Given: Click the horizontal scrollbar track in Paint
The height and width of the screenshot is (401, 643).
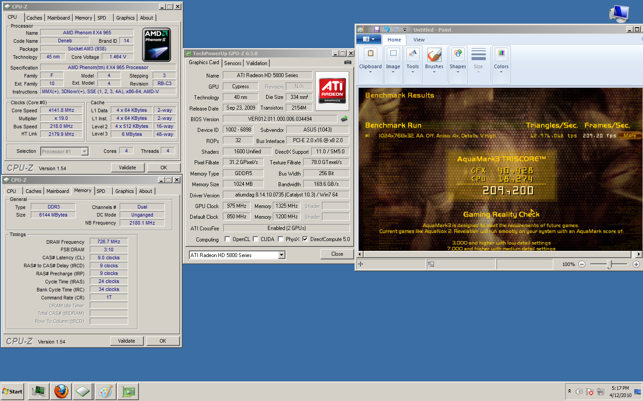Looking at the screenshot, I should coord(500,254).
